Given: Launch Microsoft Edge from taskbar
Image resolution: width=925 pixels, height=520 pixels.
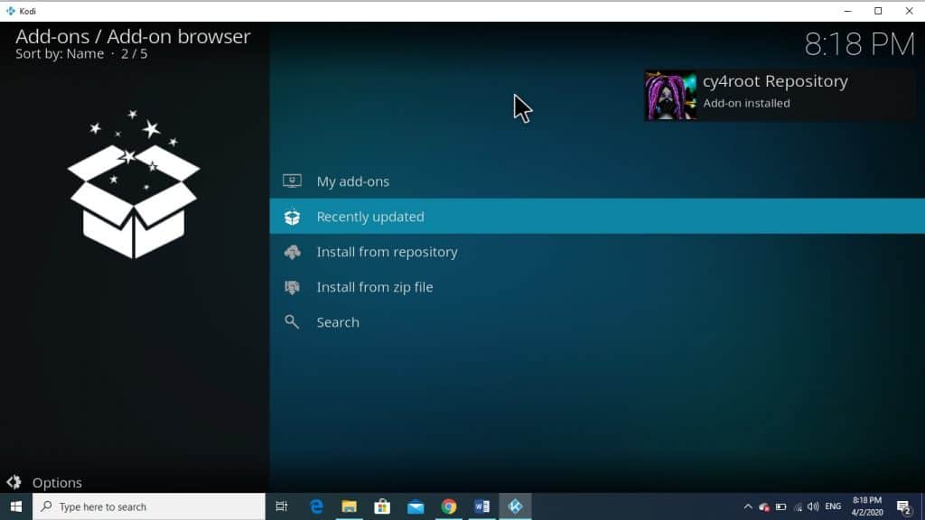Looking at the screenshot, I should click(x=316, y=506).
